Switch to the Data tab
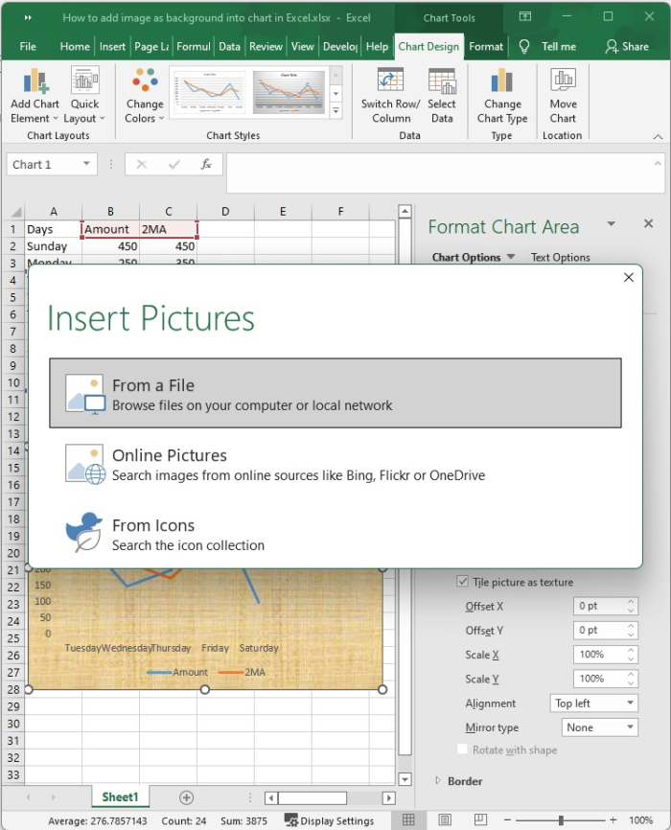 click(229, 47)
